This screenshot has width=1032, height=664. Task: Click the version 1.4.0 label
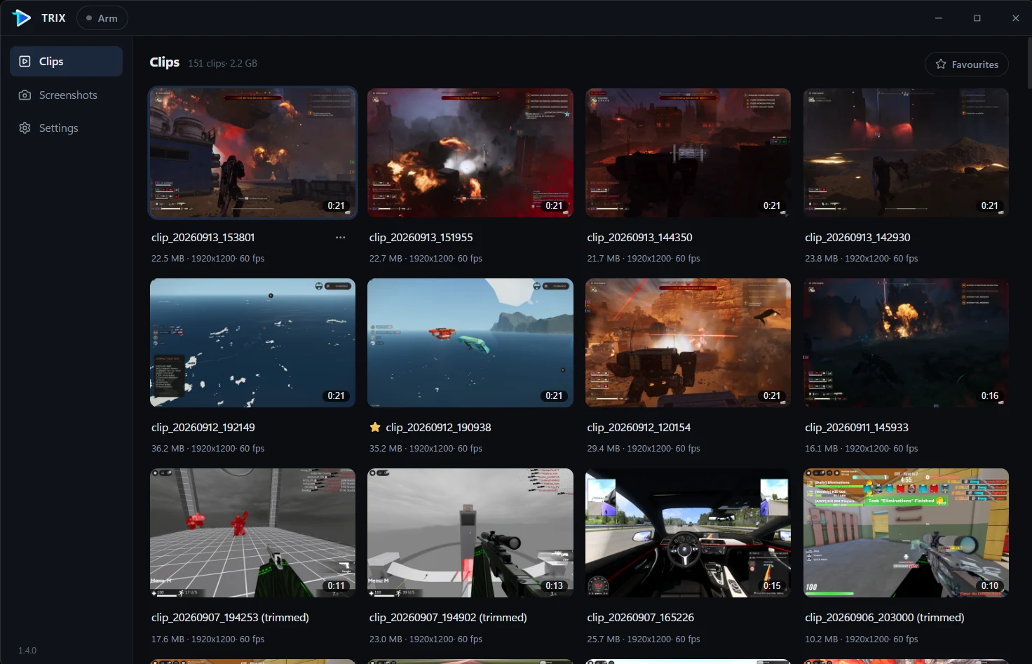click(27, 651)
